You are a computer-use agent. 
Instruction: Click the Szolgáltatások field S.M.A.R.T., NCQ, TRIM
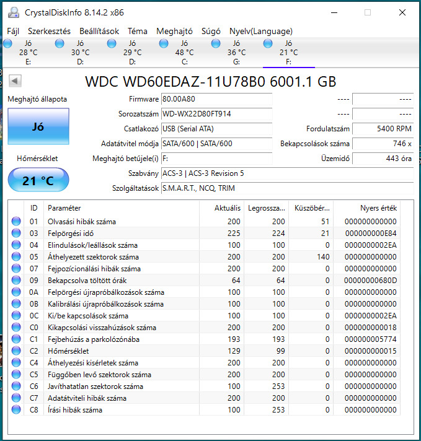[288, 188]
